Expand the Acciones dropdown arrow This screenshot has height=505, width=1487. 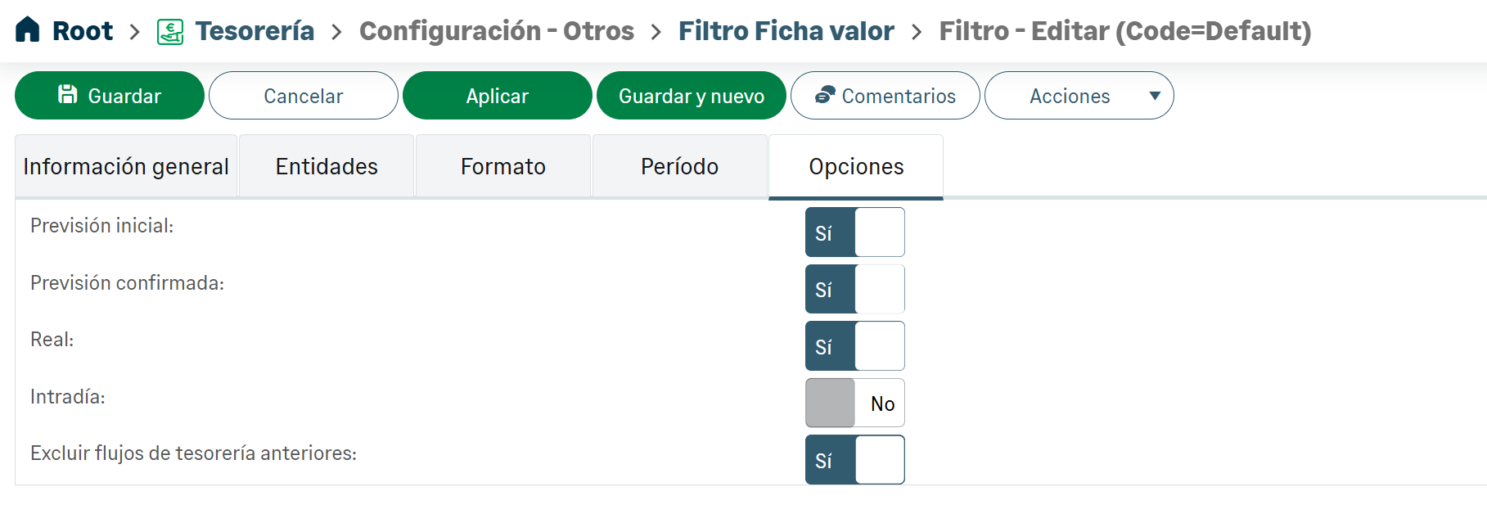[x=1154, y=96]
